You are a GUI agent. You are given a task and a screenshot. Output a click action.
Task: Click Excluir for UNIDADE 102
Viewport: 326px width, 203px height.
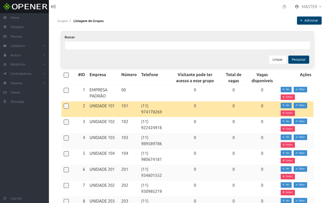tap(288, 129)
